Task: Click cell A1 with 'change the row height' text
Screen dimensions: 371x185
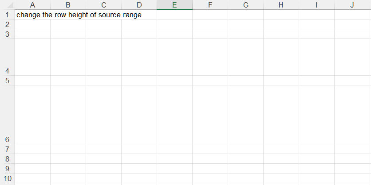Action: point(32,15)
